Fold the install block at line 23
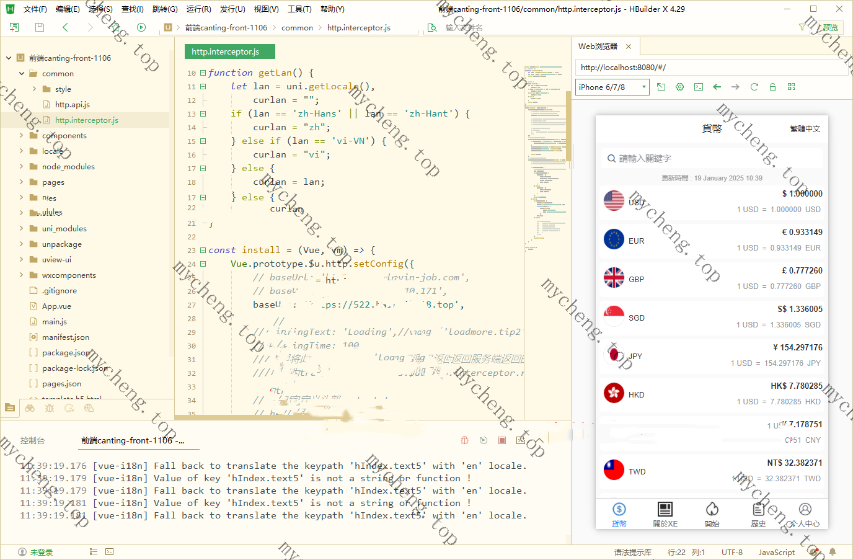 (203, 250)
